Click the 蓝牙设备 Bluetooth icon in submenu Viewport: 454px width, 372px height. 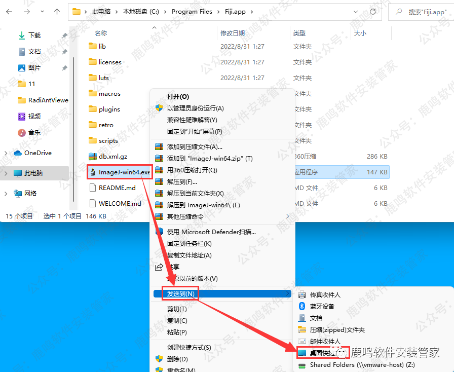click(301, 306)
